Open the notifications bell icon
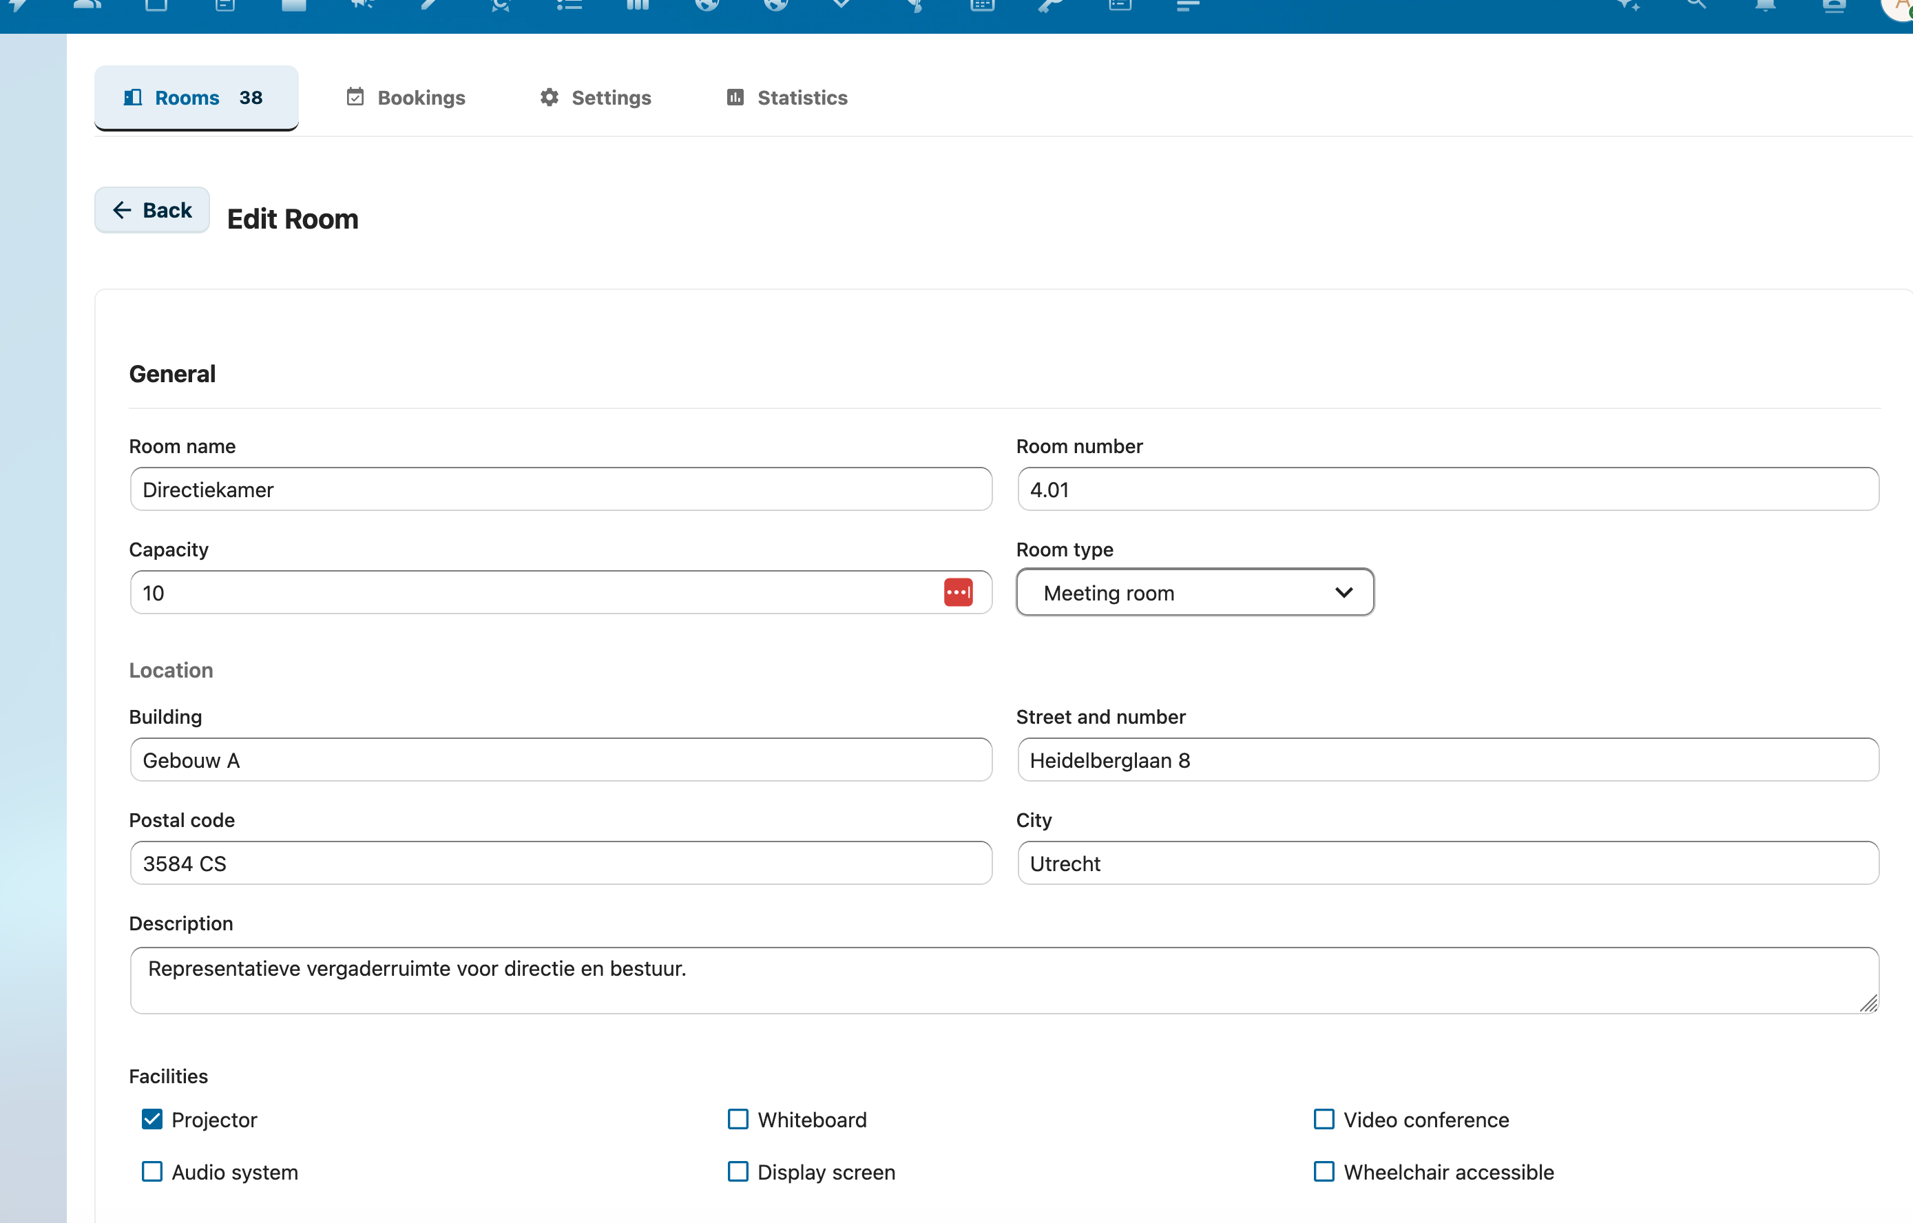This screenshot has width=1913, height=1223. (1764, 6)
